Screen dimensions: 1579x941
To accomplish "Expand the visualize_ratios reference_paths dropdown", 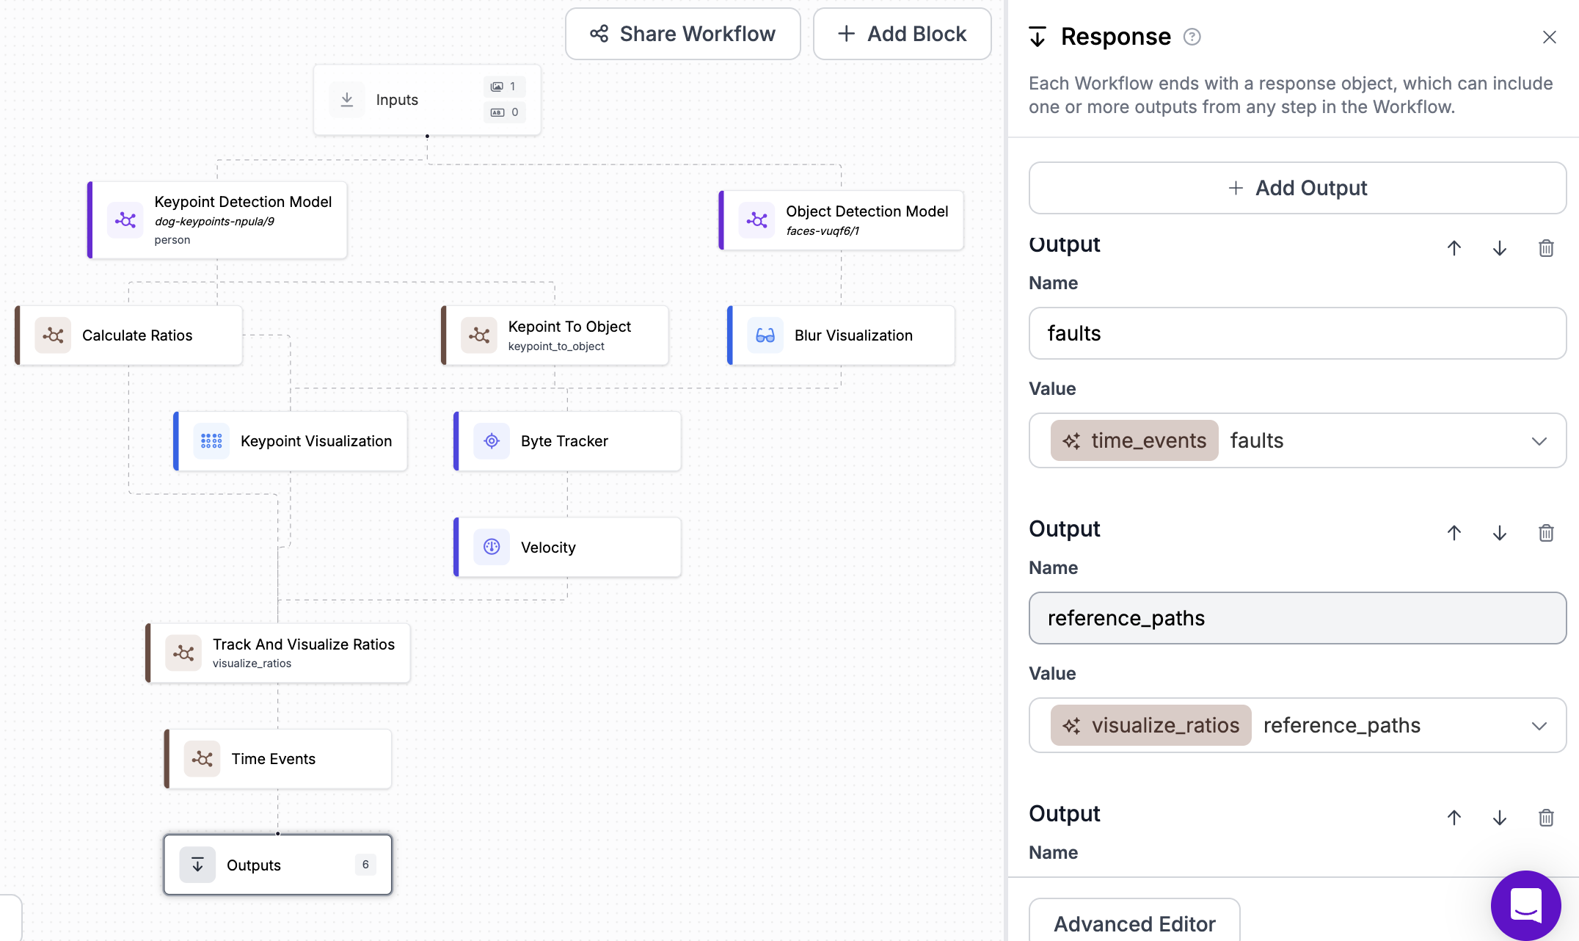I will [x=1539, y=725].
